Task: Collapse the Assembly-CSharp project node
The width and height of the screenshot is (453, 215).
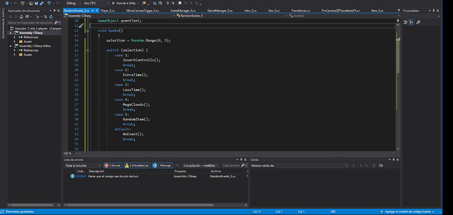Action: 11,33
